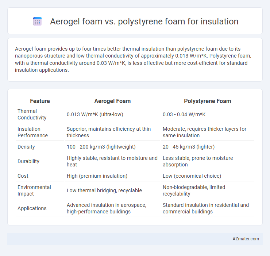270x256 pixels.
Task: Select the page title about aerogel vs. polystyrene
Action: tap(144, 21)
